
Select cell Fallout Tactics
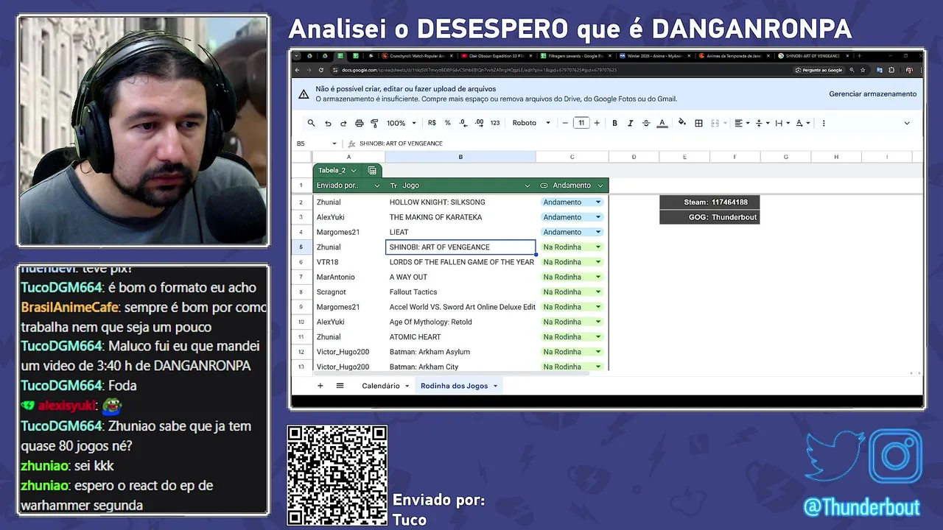coord(460,292)
